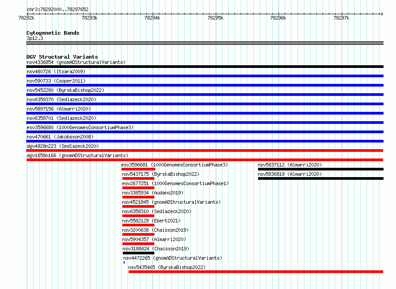Click the 78296k ruler tick label

[278, 18]
